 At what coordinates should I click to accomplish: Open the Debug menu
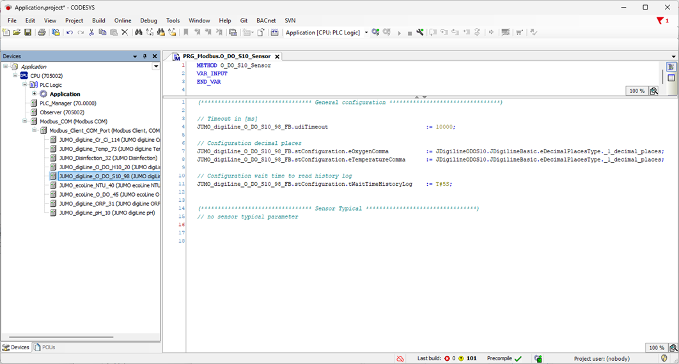click(148, 20)
